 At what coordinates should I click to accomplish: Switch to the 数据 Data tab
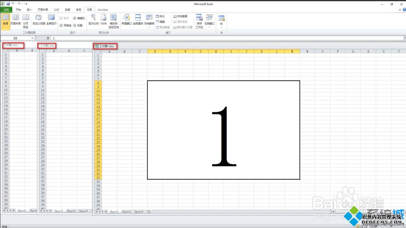[67, 10]
